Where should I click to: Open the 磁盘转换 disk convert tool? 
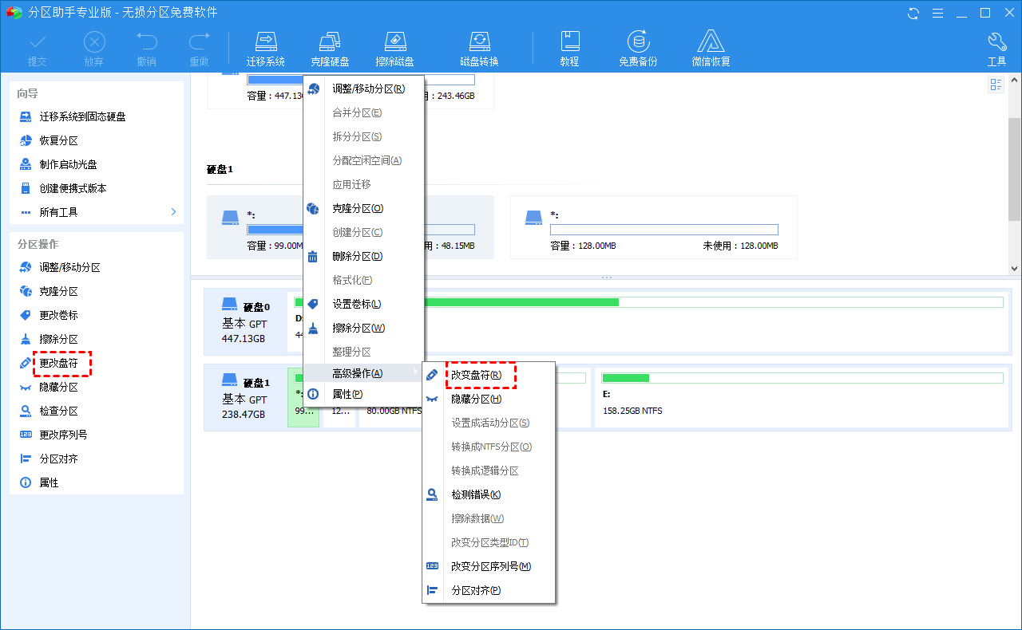(479, 49)
